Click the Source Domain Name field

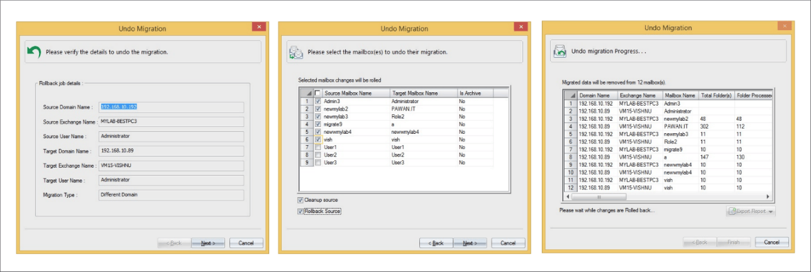(x=171, y=107)
